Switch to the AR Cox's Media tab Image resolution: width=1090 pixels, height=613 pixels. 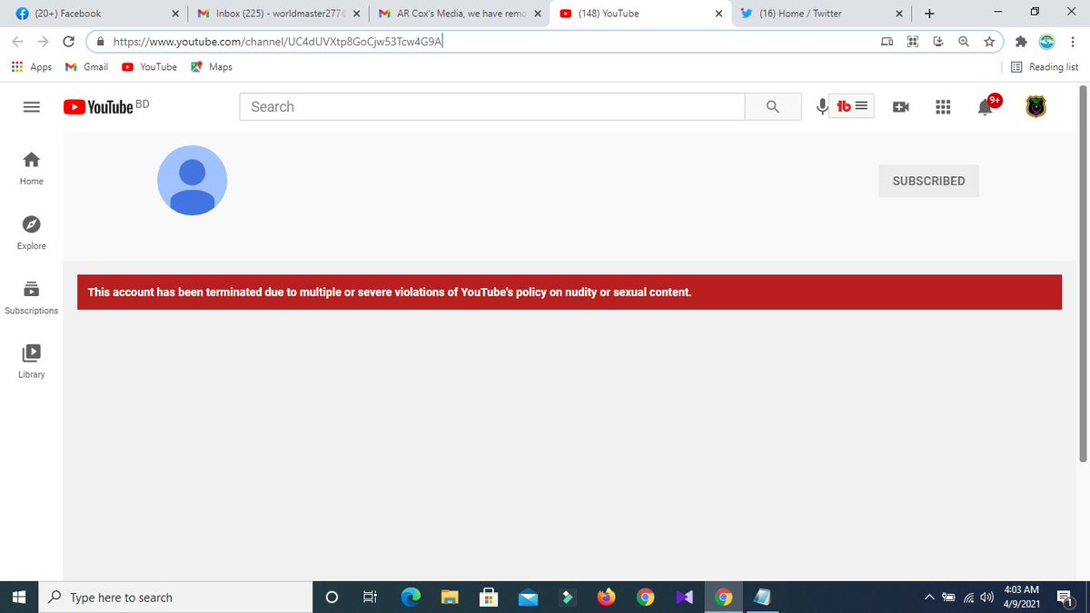coord(459,14)
